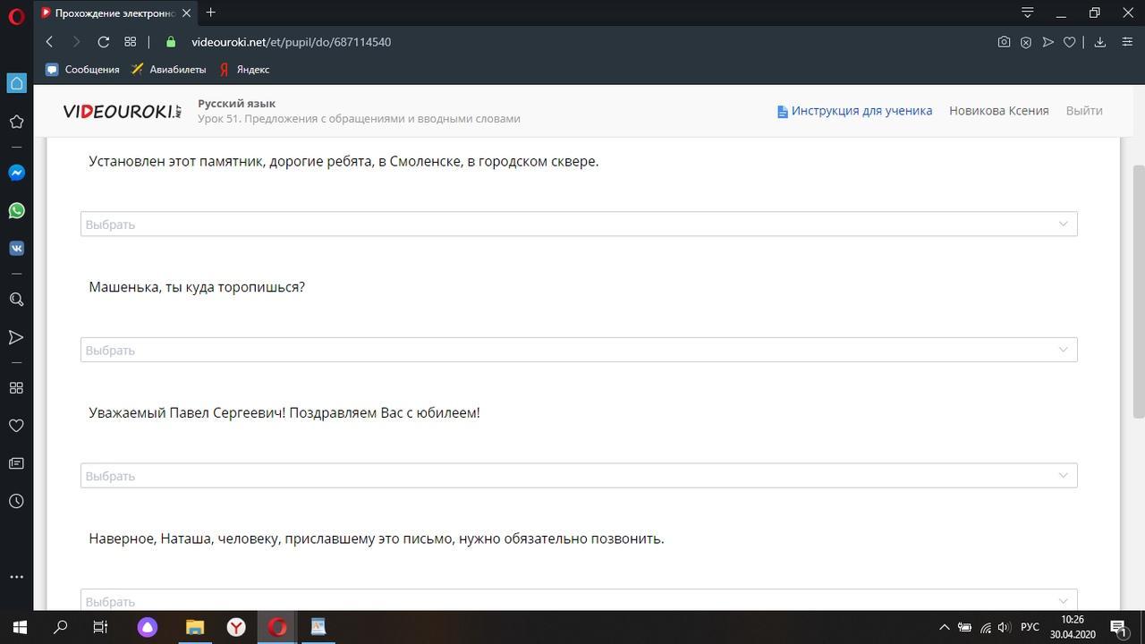This screenshot has height=644, width=1145.
Task: Open the Авиабилеты bookmark
Action: (x=168, y=69)
